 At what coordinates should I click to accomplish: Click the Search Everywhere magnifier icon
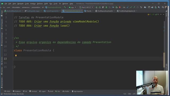coord(163,7)
